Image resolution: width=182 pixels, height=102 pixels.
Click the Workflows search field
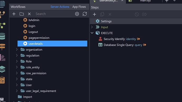(x=53, y=14)
